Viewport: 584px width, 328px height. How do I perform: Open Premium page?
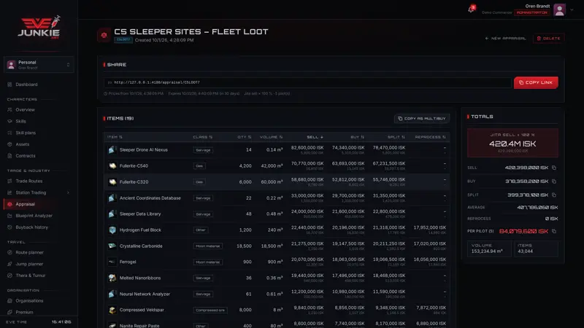point(24,312)
